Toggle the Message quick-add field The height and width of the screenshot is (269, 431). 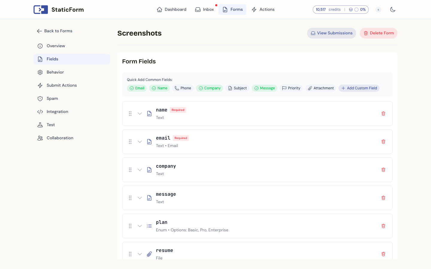pos(265,88)
